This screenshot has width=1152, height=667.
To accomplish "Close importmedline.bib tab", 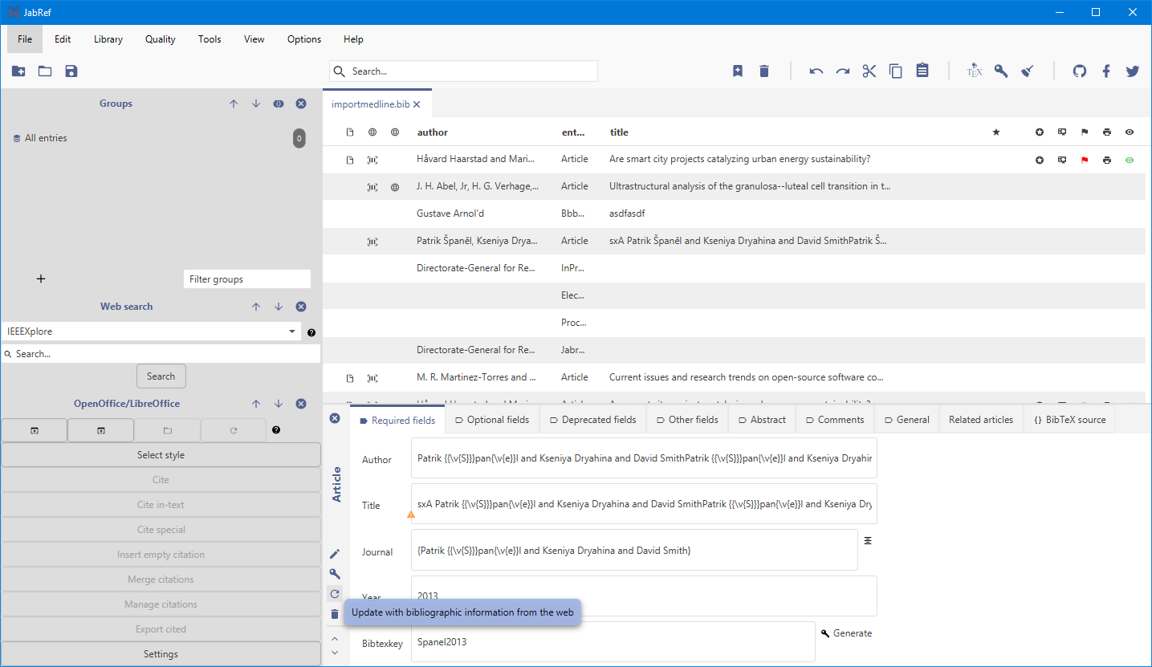I will 417,105.
